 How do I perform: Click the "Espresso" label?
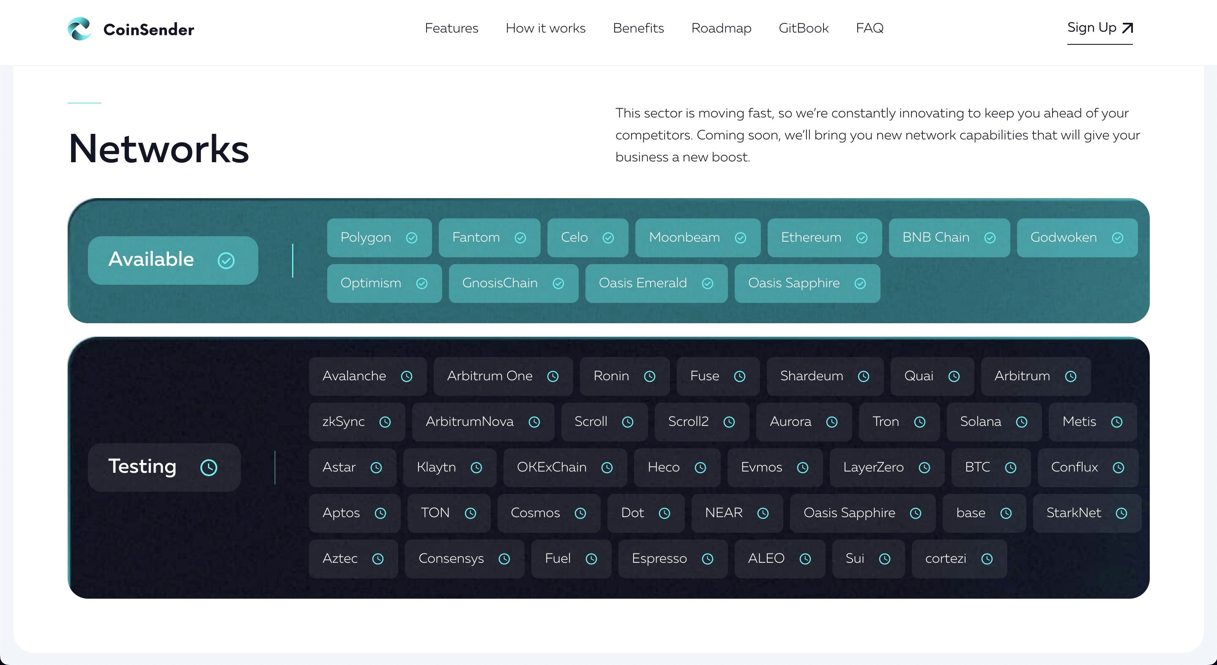click(659, 559)
